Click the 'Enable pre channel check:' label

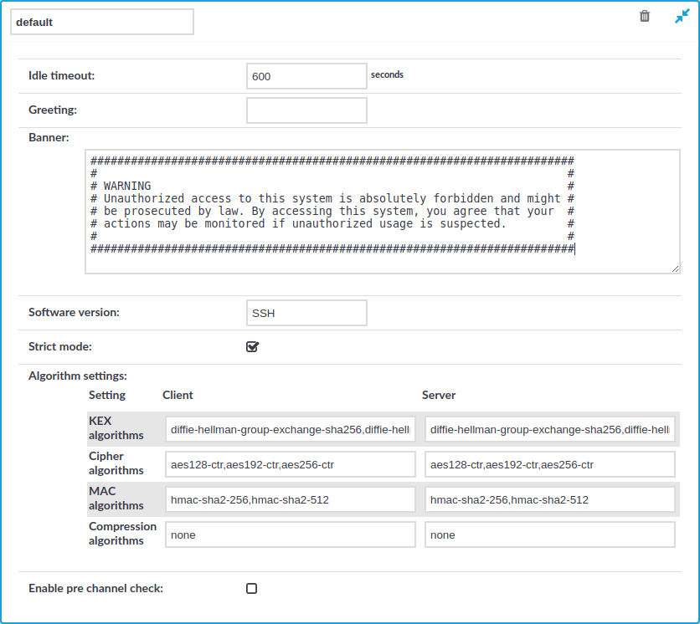click(96, 588)
